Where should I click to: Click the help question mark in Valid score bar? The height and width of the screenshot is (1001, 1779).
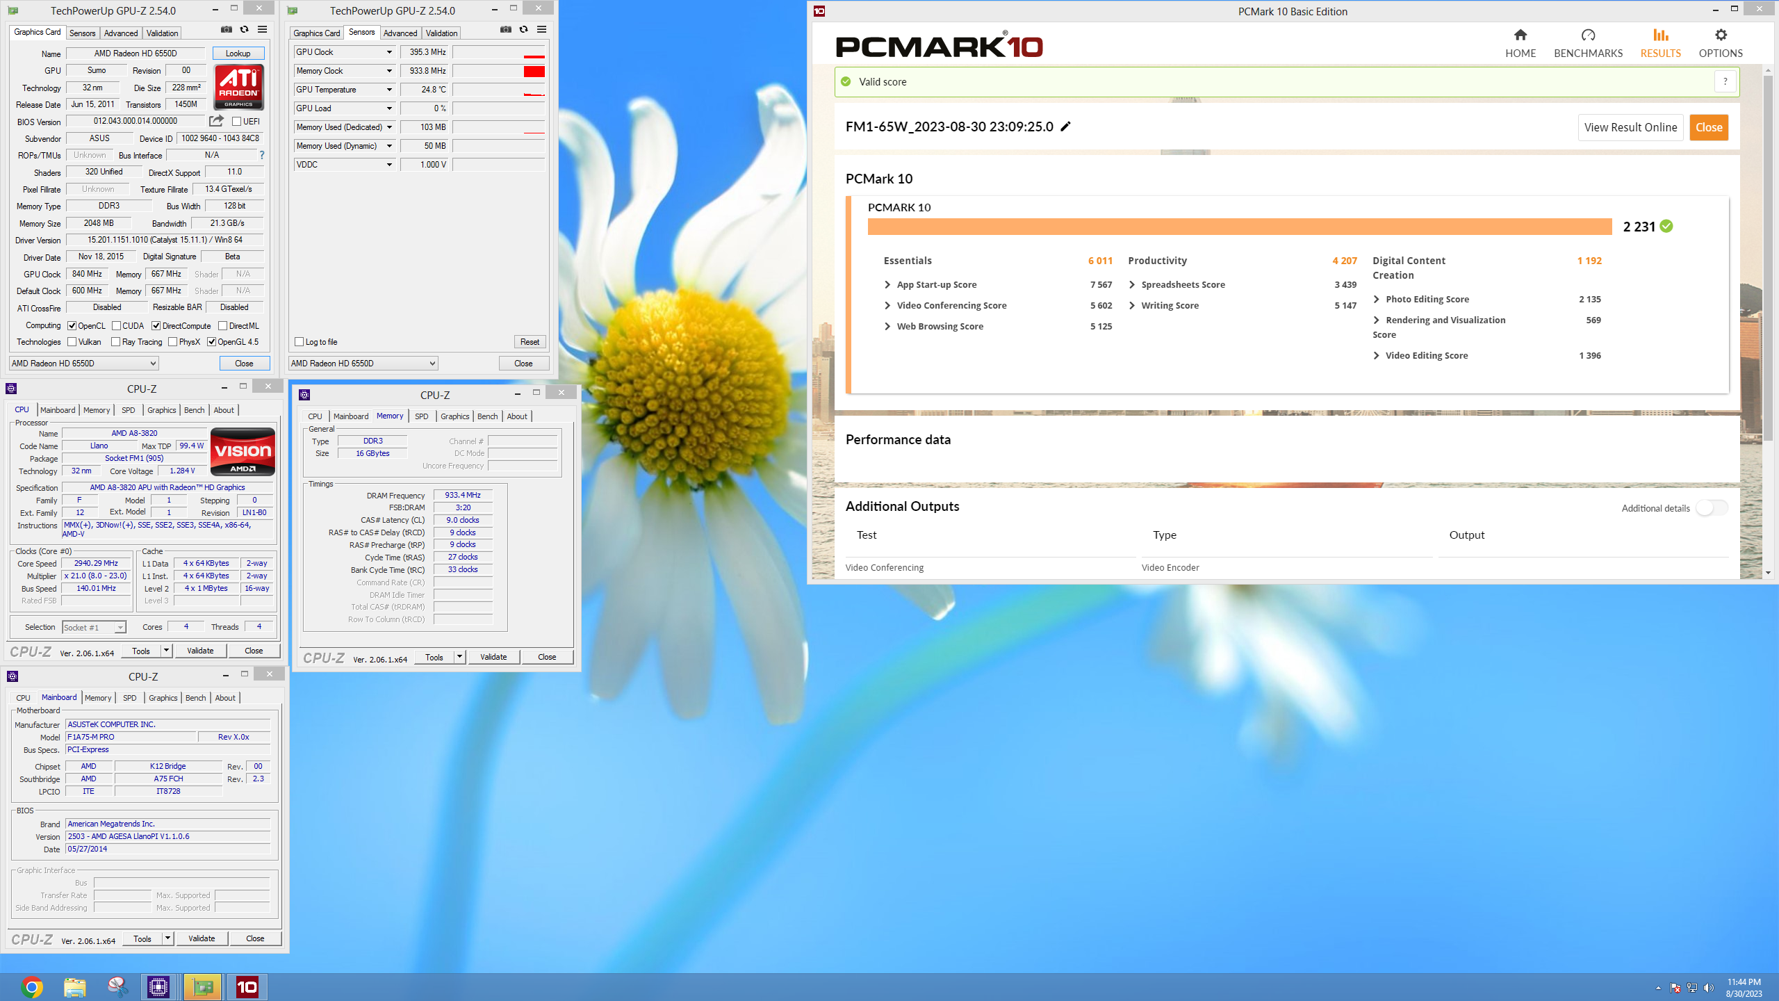coord(1725,81)
